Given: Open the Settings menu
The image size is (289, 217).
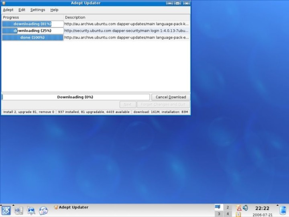Looking at the screenshot, I should [x=38, y=10].
